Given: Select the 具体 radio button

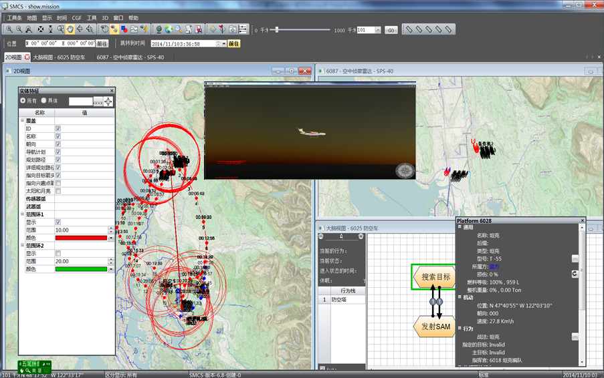Looking at the screenshot, I should 44,101.
